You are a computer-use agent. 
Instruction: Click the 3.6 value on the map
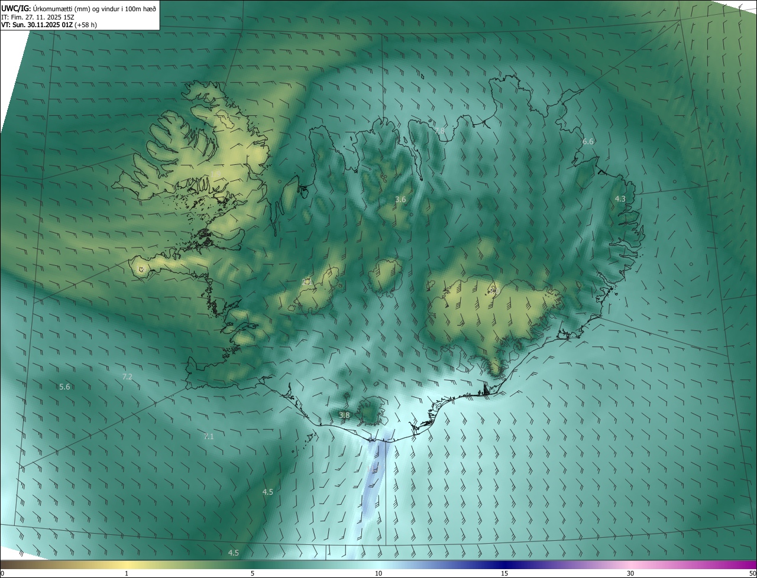400,199
